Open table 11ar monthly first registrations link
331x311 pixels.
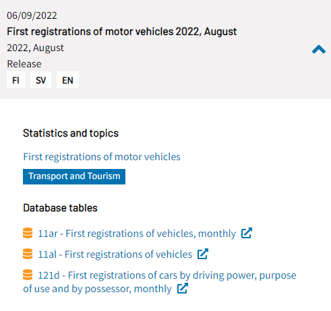click(x=137, y=234)
